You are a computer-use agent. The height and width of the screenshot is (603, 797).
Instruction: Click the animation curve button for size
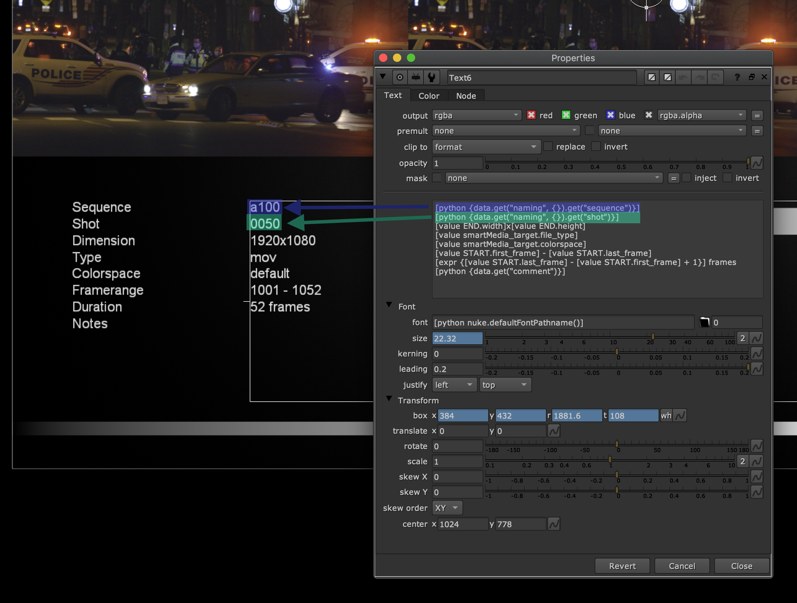pyautogui.click(x=757, y=338)
